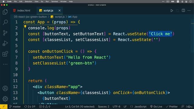Click setClassesList on line 4
Screen dimensions: 194x109
pos(92,40)
